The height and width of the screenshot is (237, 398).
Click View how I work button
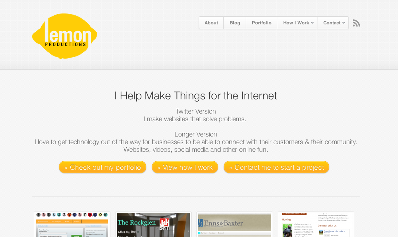[x=185, y=167]
